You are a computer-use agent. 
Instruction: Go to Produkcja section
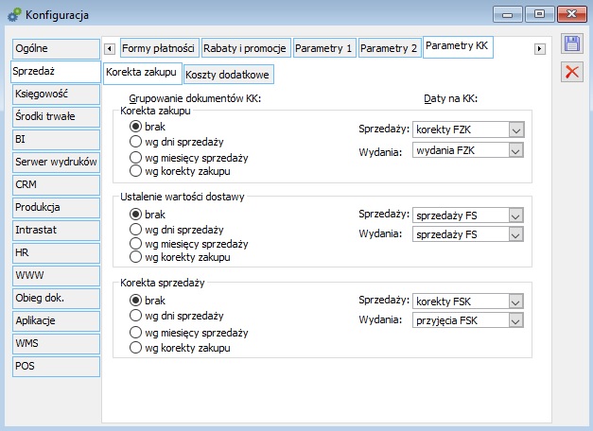(x=56, y=208)
